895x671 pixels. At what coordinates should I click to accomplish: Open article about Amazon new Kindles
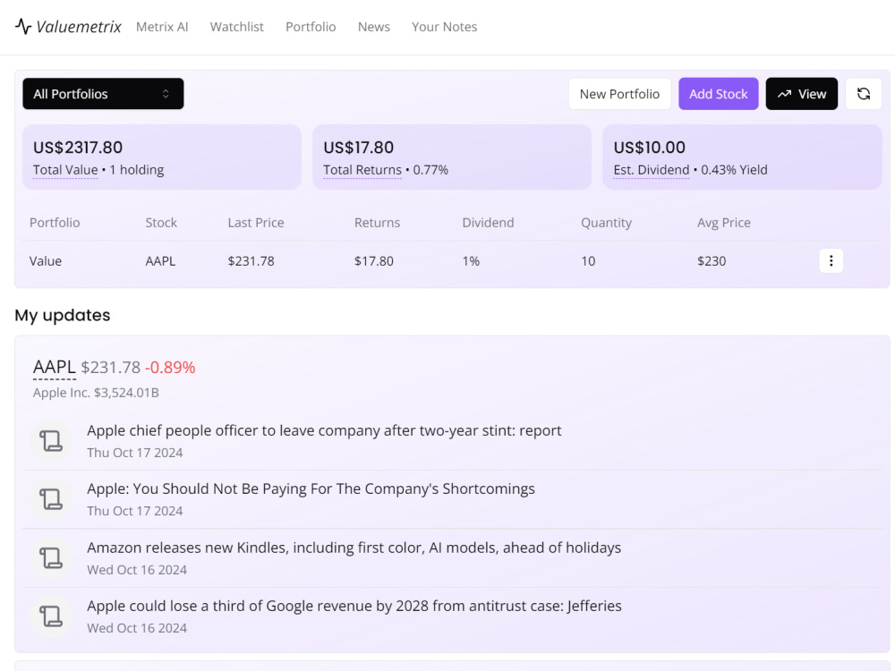pos(354,548)
